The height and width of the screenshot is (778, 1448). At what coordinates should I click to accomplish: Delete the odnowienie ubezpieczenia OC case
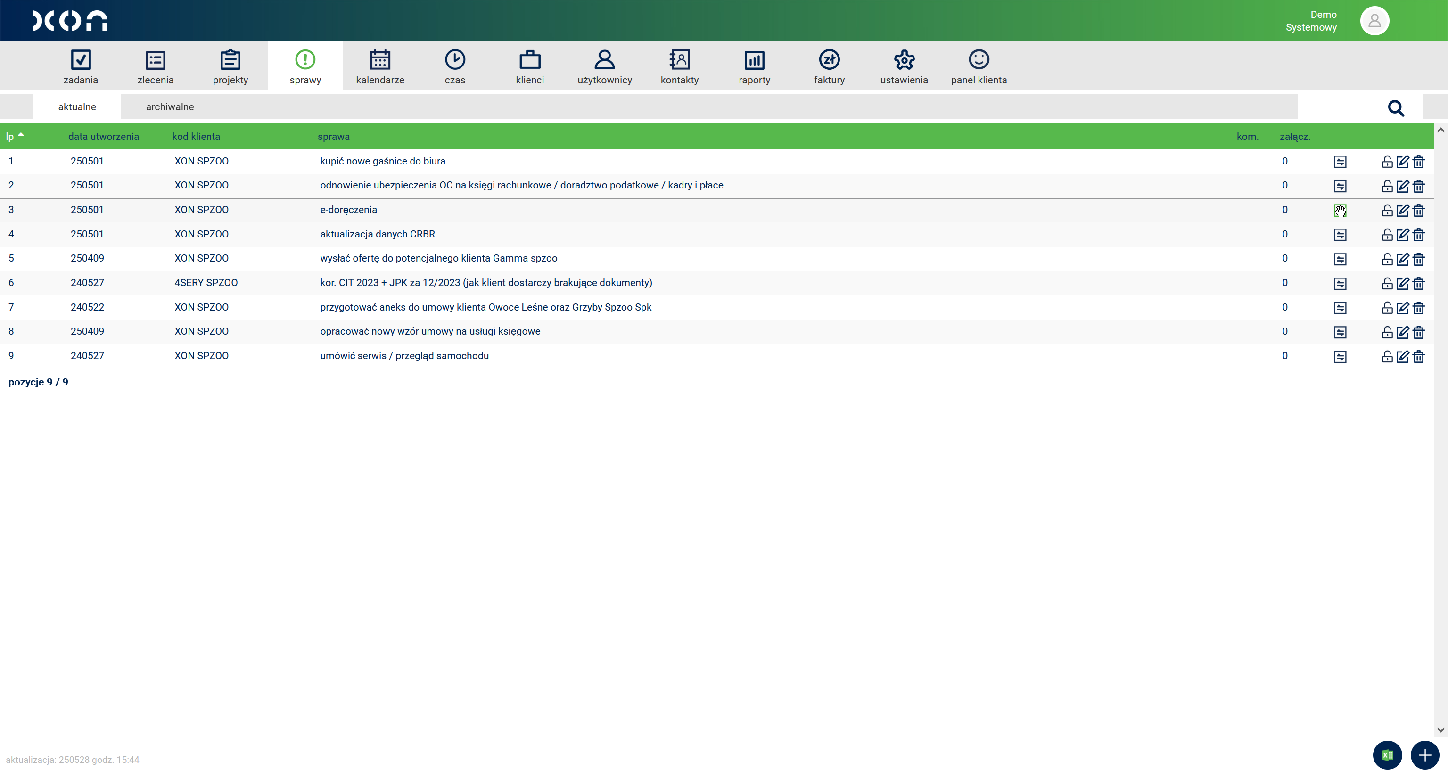tap(1419, 186)
